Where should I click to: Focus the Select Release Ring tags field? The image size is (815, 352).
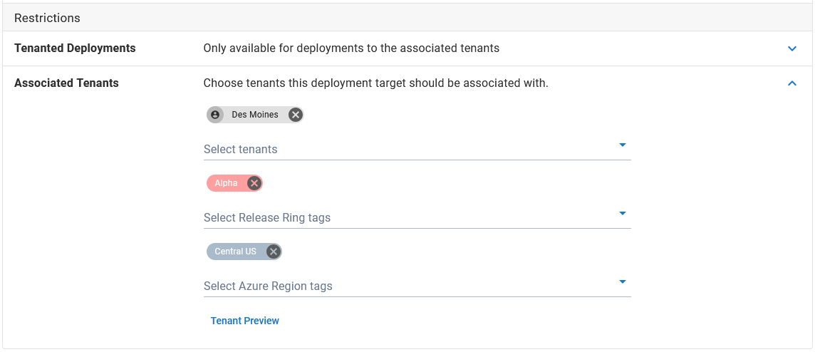click(x=417, y=218)
